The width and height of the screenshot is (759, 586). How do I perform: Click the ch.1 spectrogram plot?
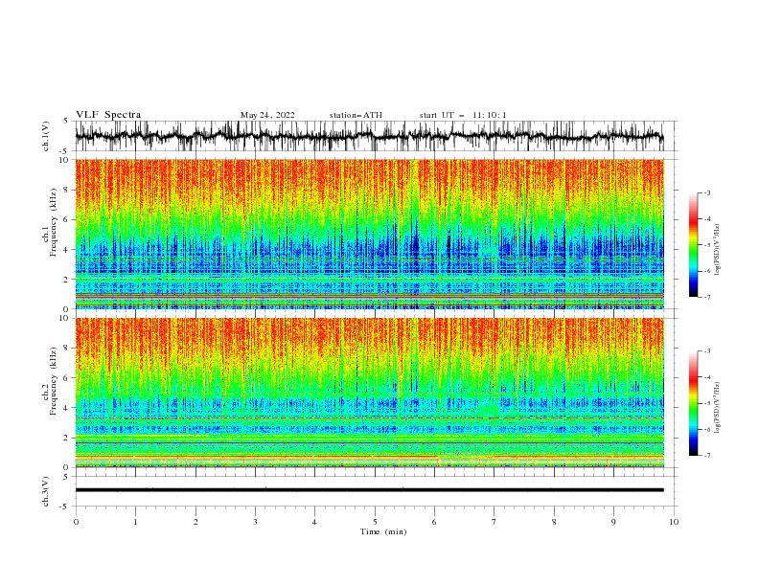[x=369, y=234]
